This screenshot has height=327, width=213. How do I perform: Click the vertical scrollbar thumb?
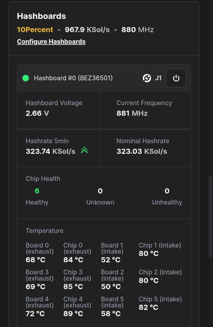[x=211, y=217]
